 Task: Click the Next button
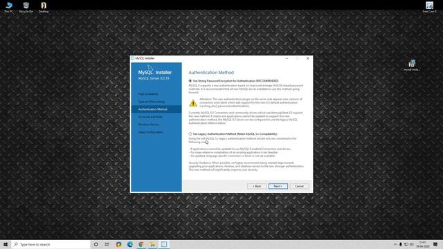coord(278,186)
